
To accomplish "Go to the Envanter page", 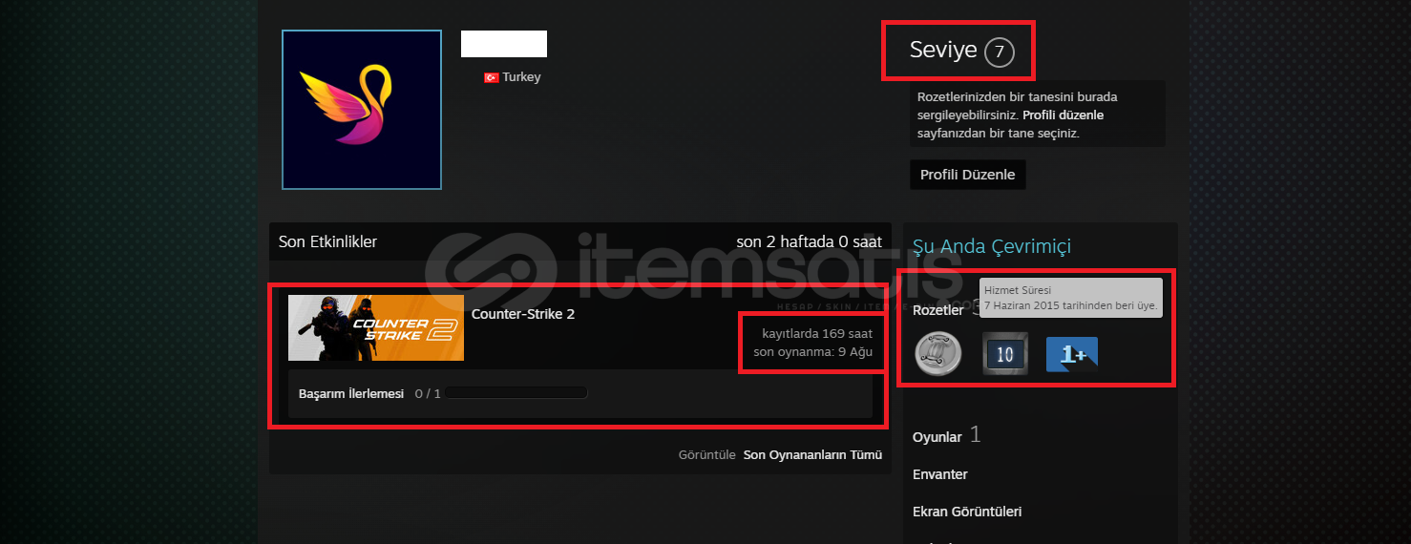I will tap(940, 474).
